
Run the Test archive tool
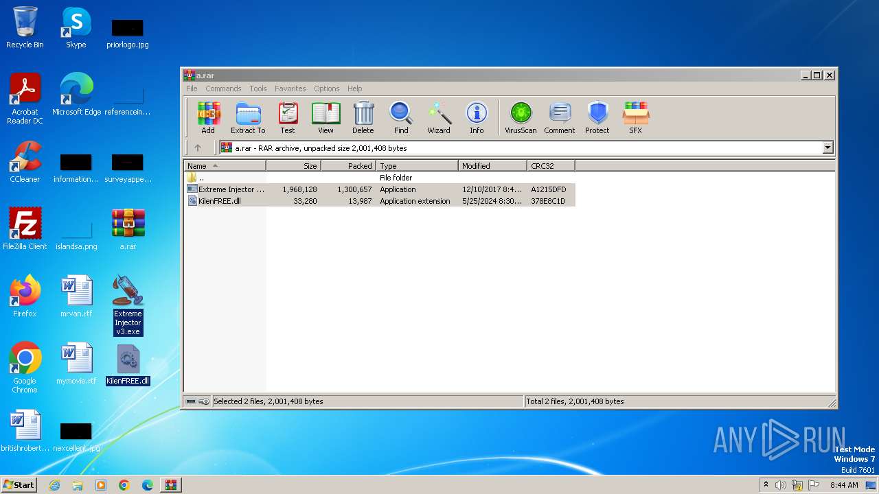click(x=288, y=118)
